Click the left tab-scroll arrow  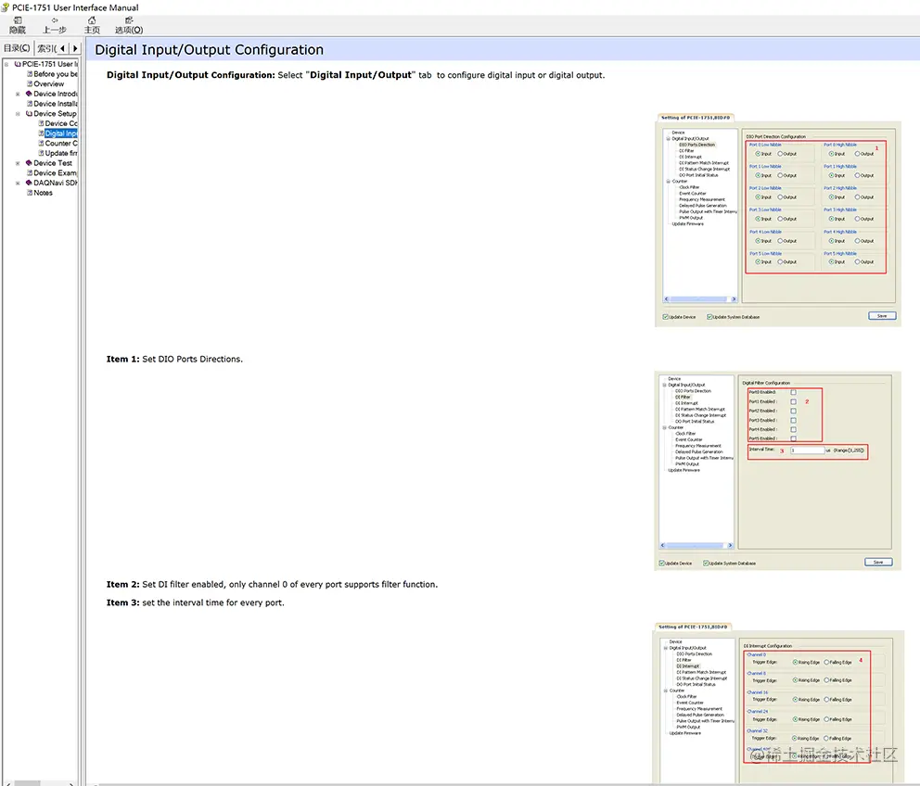[63, 48]
